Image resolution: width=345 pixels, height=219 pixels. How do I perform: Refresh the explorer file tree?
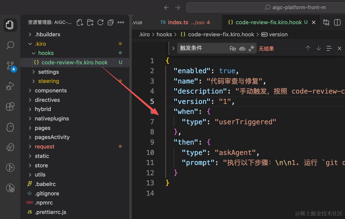(x=100, y=22)
